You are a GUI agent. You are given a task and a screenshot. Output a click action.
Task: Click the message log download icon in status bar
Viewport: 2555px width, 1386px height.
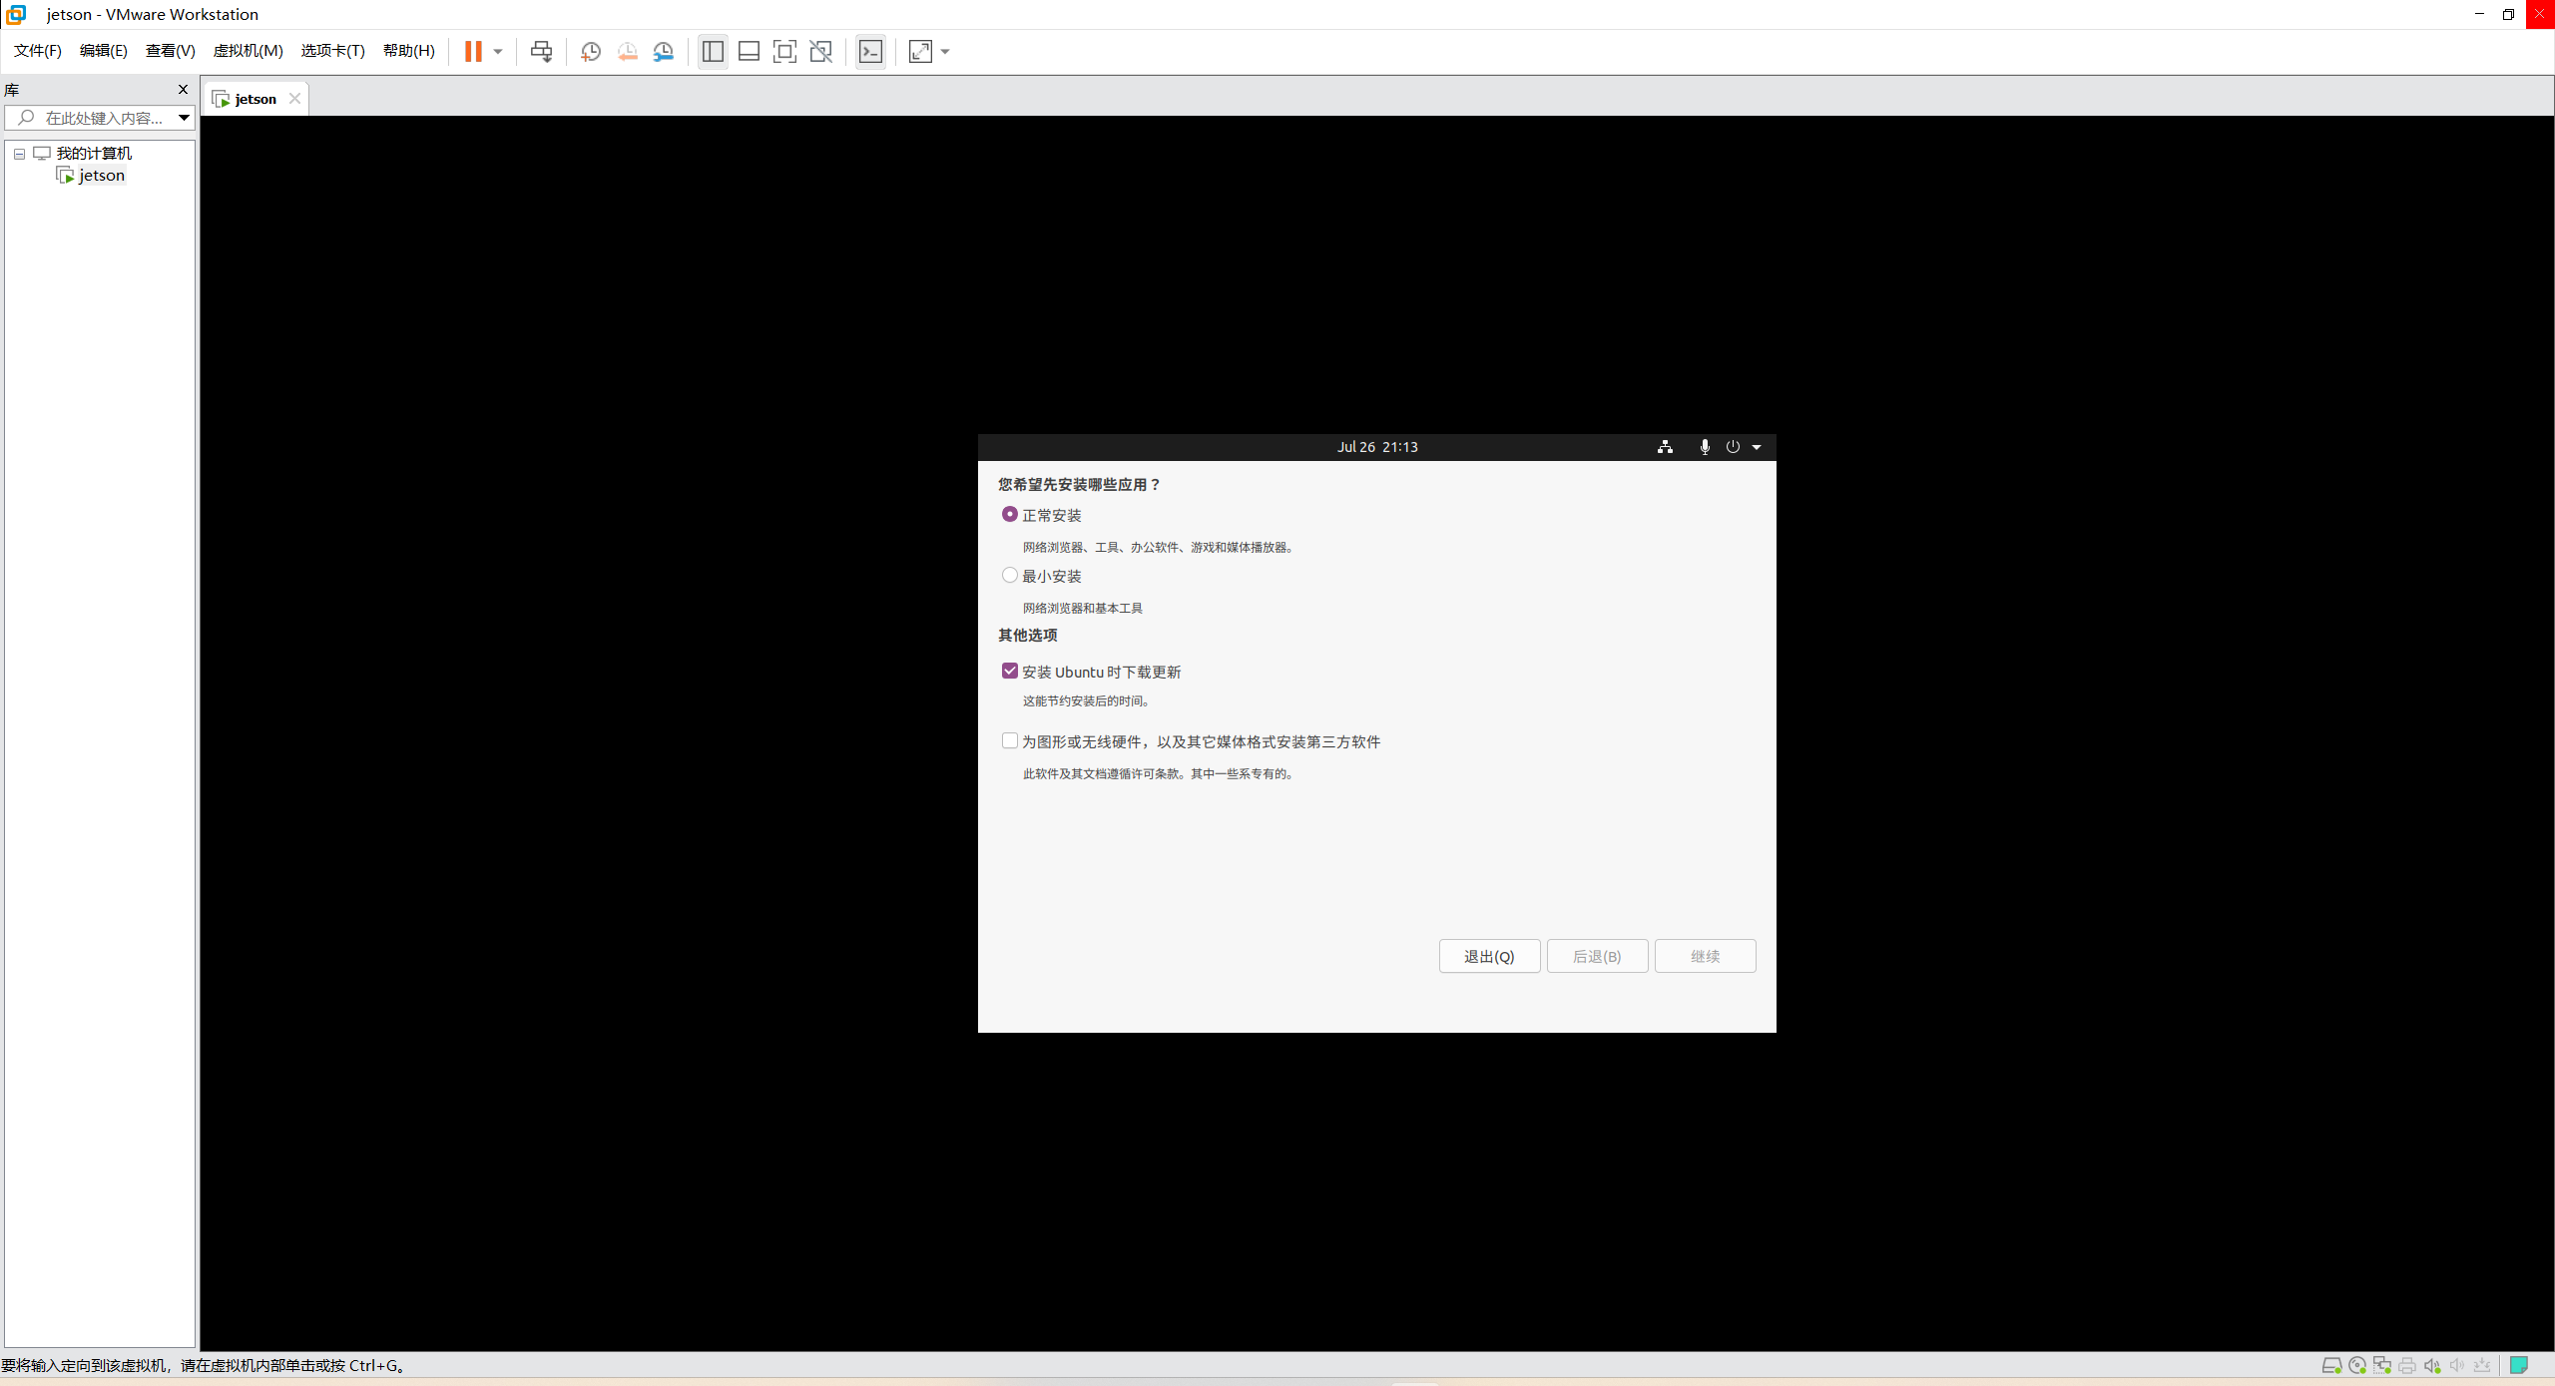click(2482, 1365)
